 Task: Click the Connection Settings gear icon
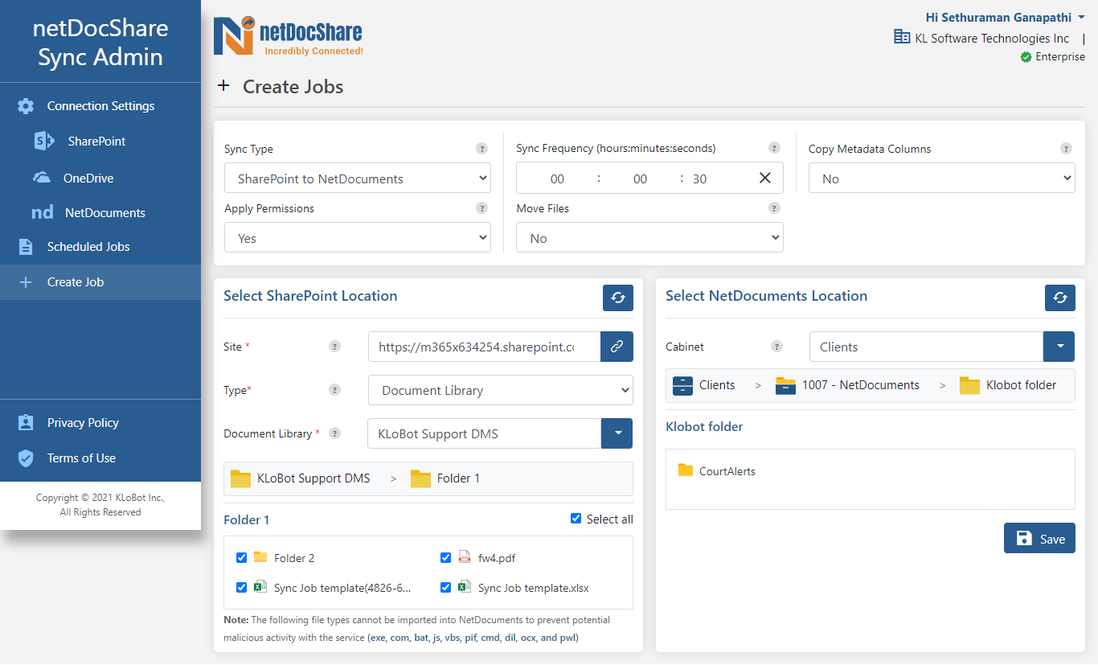26,106
